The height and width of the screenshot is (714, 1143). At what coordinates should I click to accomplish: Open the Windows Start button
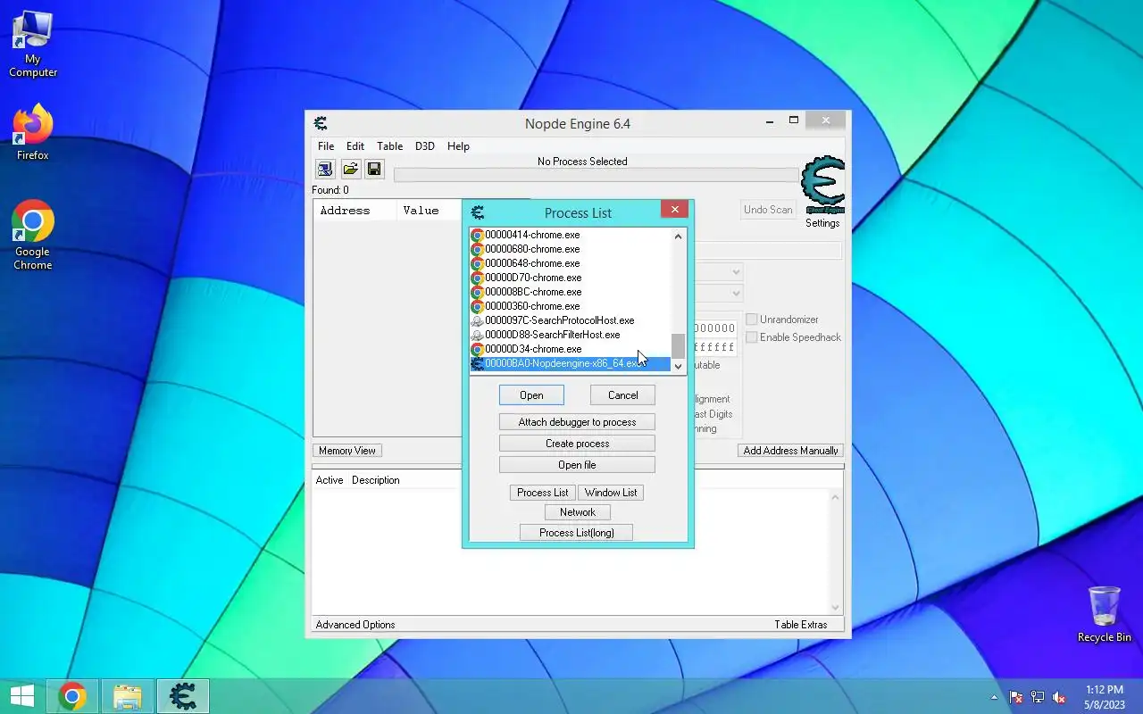coord(21,696)
